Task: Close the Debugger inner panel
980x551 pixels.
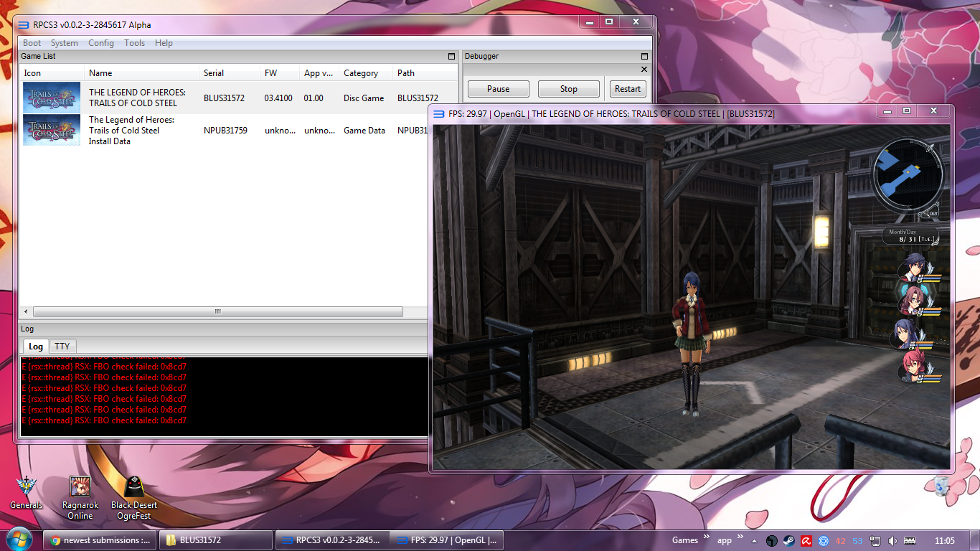Action: pyautogui.click(x=644, y=70)
